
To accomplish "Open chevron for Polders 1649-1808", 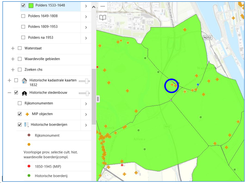I will click(x=86, y=17).
